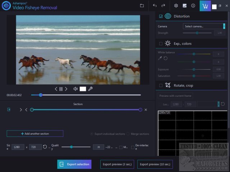Enable the Rotate, crop checkbox

pos(161,85)
